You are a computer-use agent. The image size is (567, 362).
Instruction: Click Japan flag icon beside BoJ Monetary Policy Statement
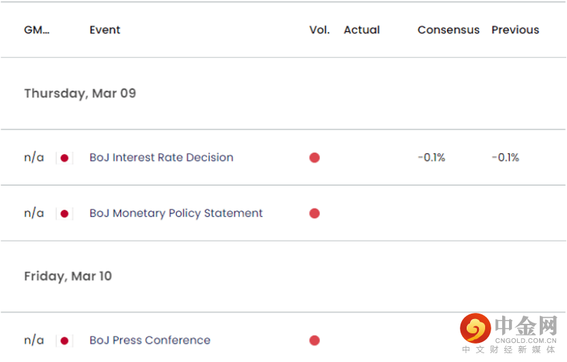click(x=65, y=214)
